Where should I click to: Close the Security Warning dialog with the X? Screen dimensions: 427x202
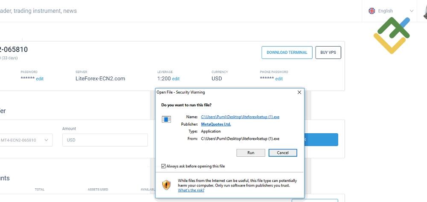299,92
